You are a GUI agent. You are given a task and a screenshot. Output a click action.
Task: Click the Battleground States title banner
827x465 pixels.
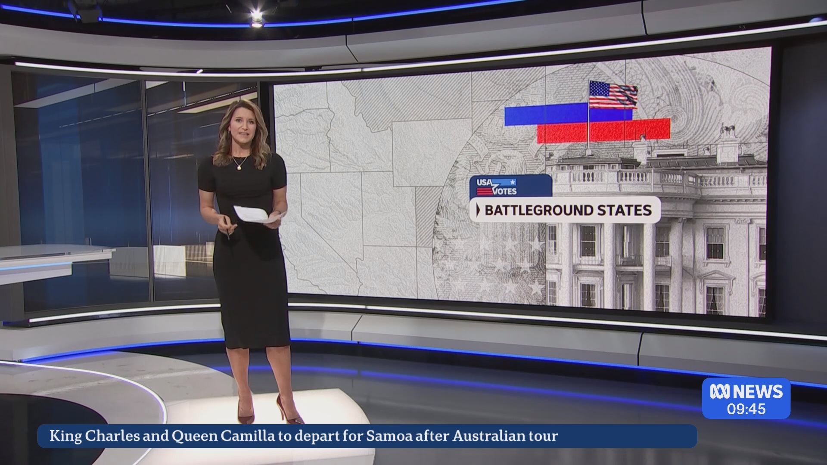[568, 210]
